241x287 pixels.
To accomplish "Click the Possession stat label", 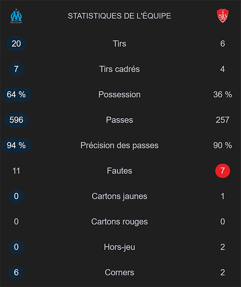I will pyautogui.click(x=119, y=94).
